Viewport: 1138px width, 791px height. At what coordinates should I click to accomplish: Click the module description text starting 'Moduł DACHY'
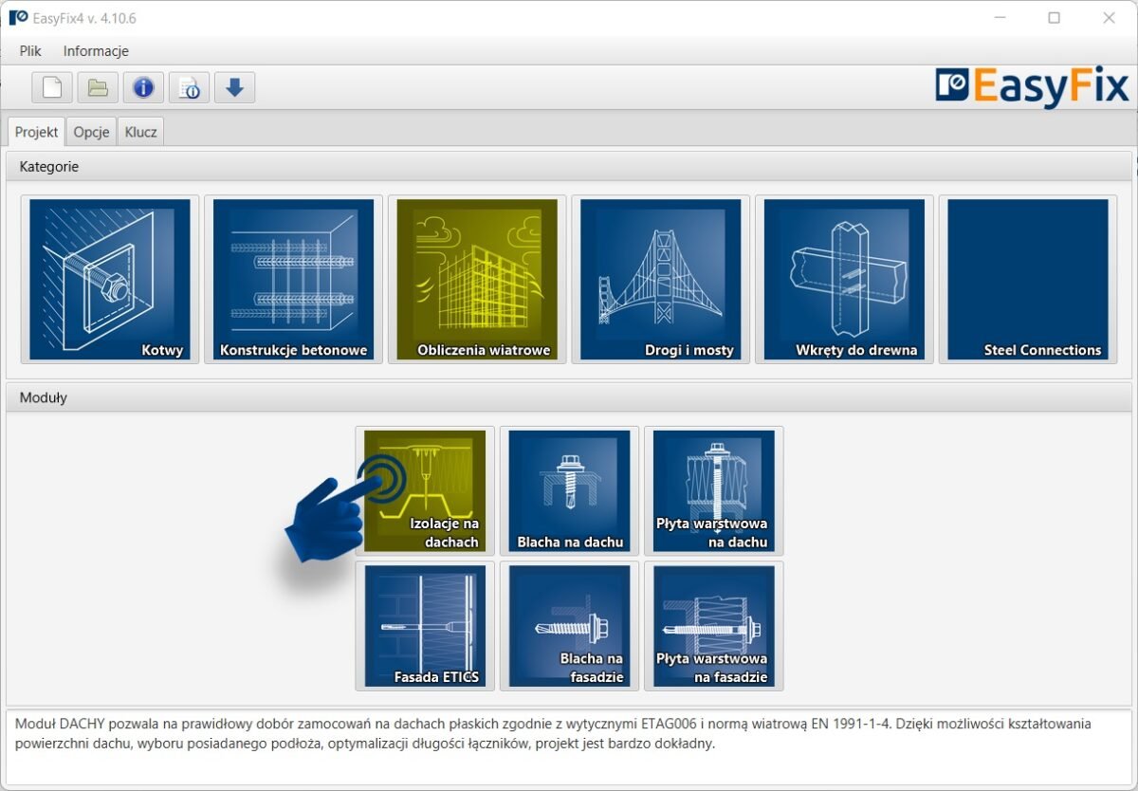(x=553, y=734)
